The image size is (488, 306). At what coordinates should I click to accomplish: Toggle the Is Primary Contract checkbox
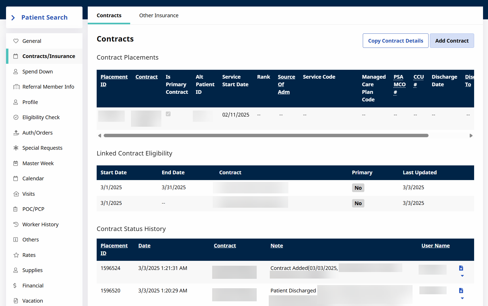pos(168,114)
